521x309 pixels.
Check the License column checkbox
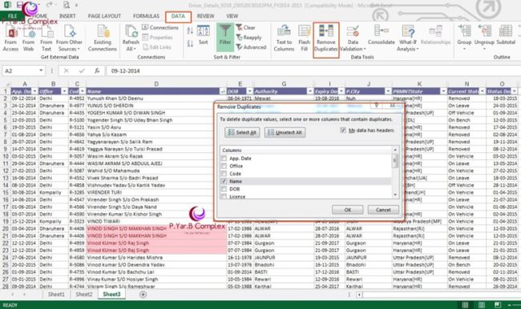coord(224,196)
